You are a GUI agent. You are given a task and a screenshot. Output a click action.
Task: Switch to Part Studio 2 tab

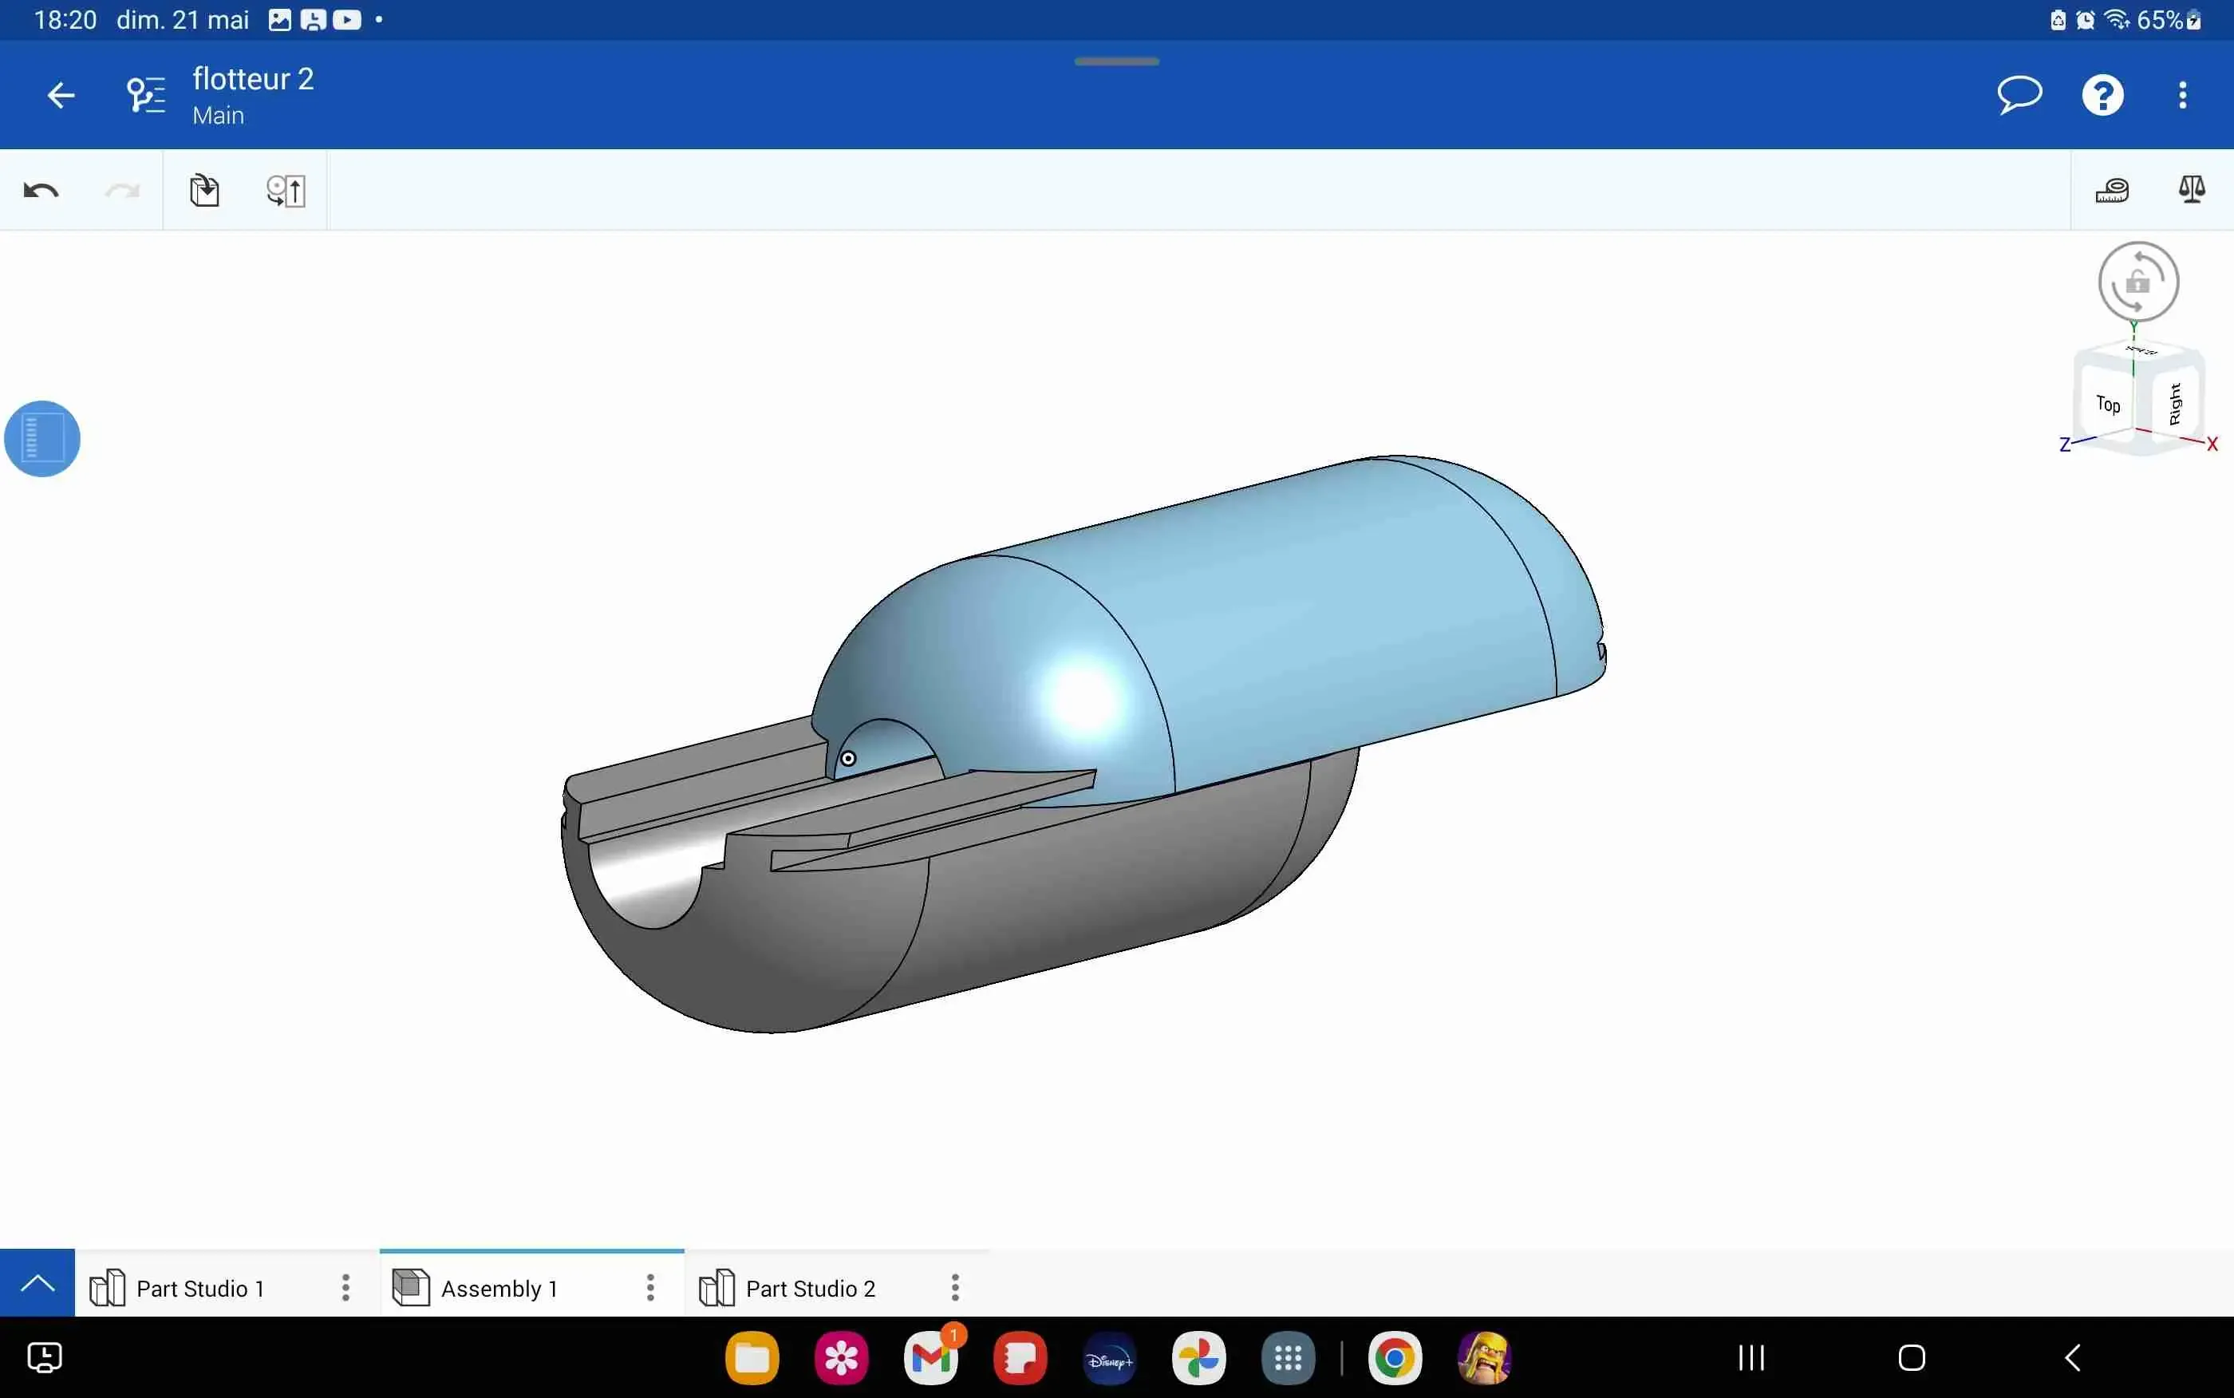point(813,1289)
